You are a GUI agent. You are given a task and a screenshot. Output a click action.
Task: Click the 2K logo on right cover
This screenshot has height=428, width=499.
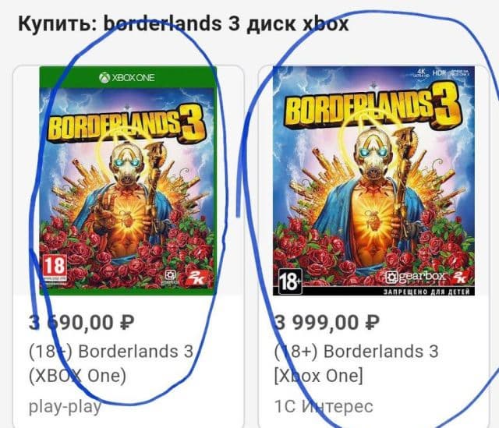[459, 277]
